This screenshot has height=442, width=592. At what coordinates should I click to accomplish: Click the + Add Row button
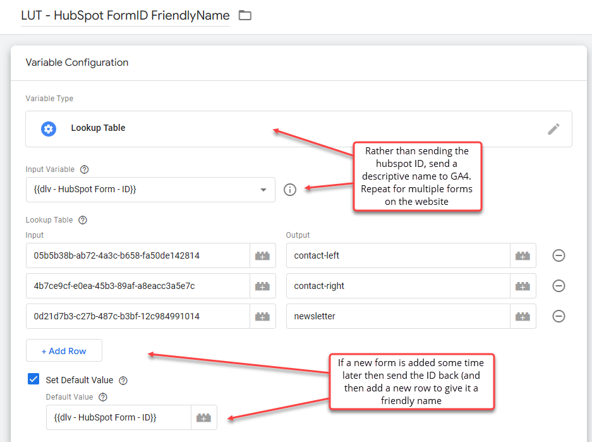click(64, 350)
